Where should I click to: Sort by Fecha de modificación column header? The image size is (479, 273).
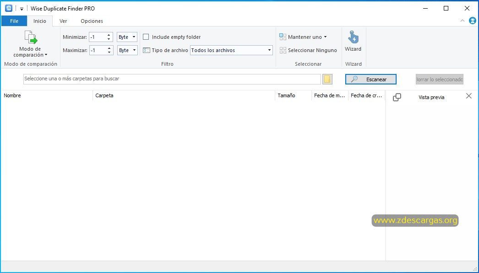330,95
